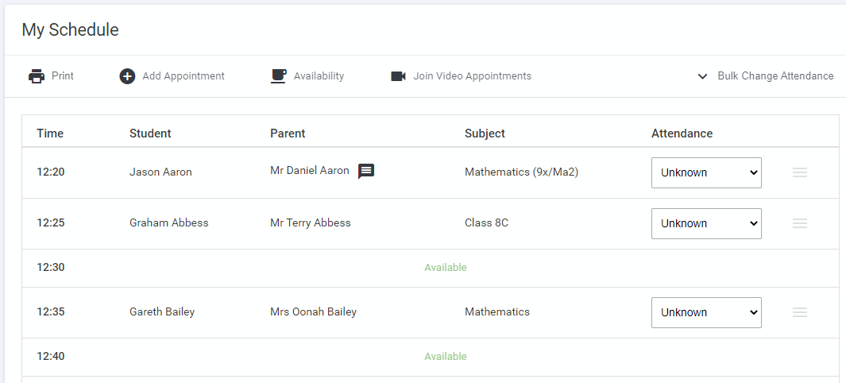The image size is (846, 383).
Task: Select the Available slot at 12:40
Action: tap(445, 357)
